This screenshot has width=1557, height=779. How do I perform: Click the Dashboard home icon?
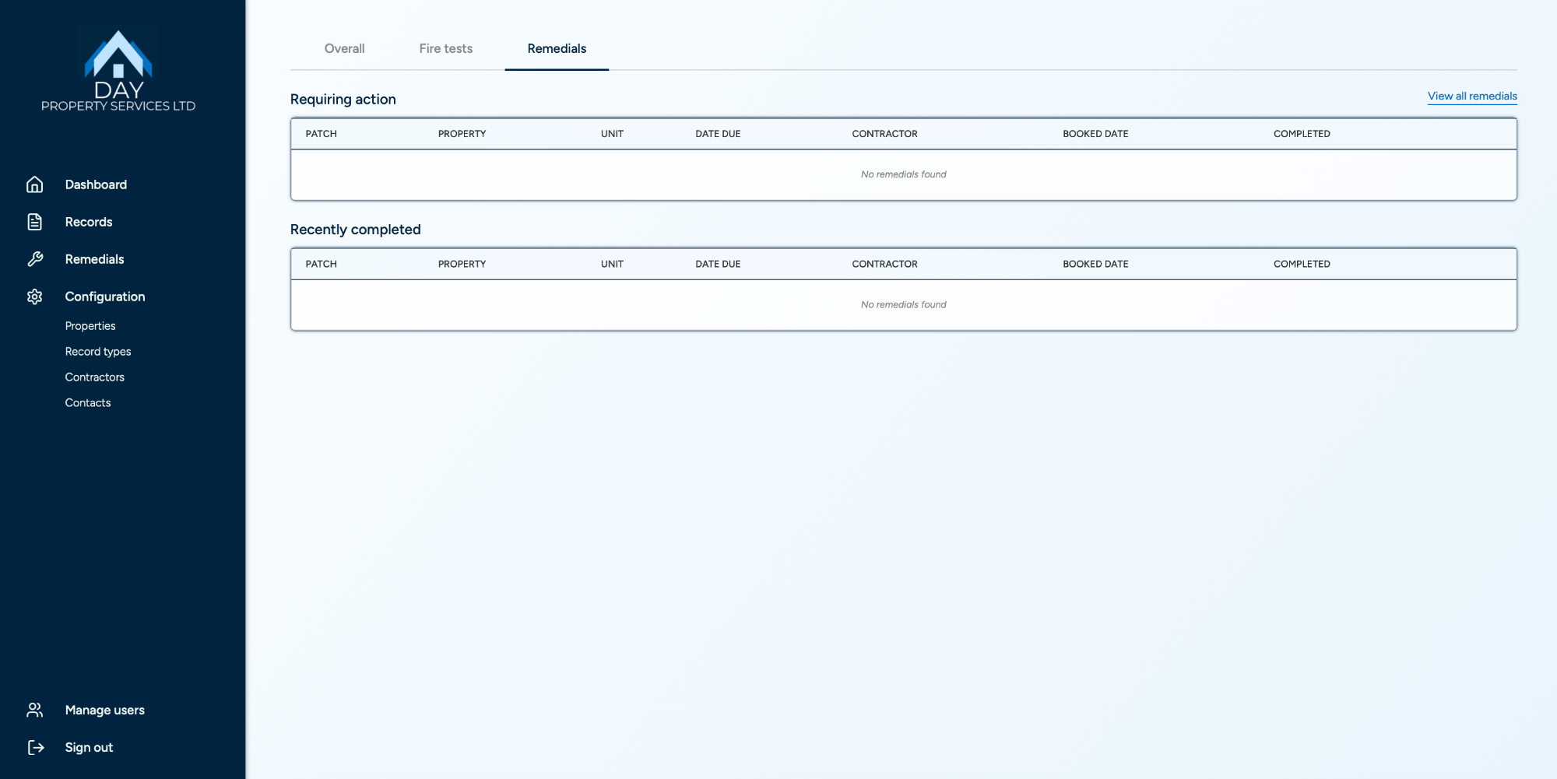click(x=35, y=184)
